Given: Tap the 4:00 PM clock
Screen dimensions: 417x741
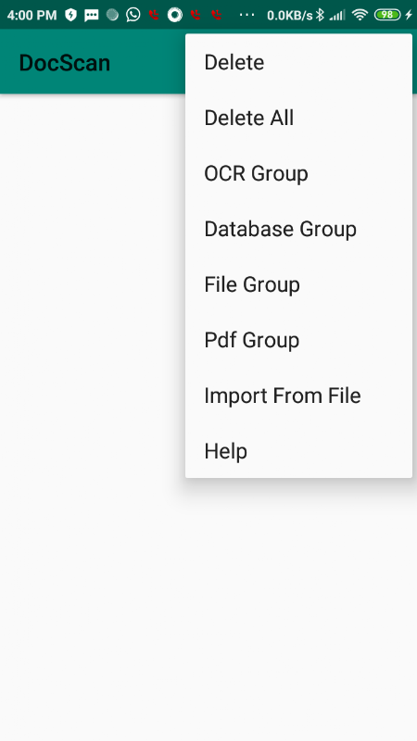Looking at the screenshot, I should (x=32, y=15).
